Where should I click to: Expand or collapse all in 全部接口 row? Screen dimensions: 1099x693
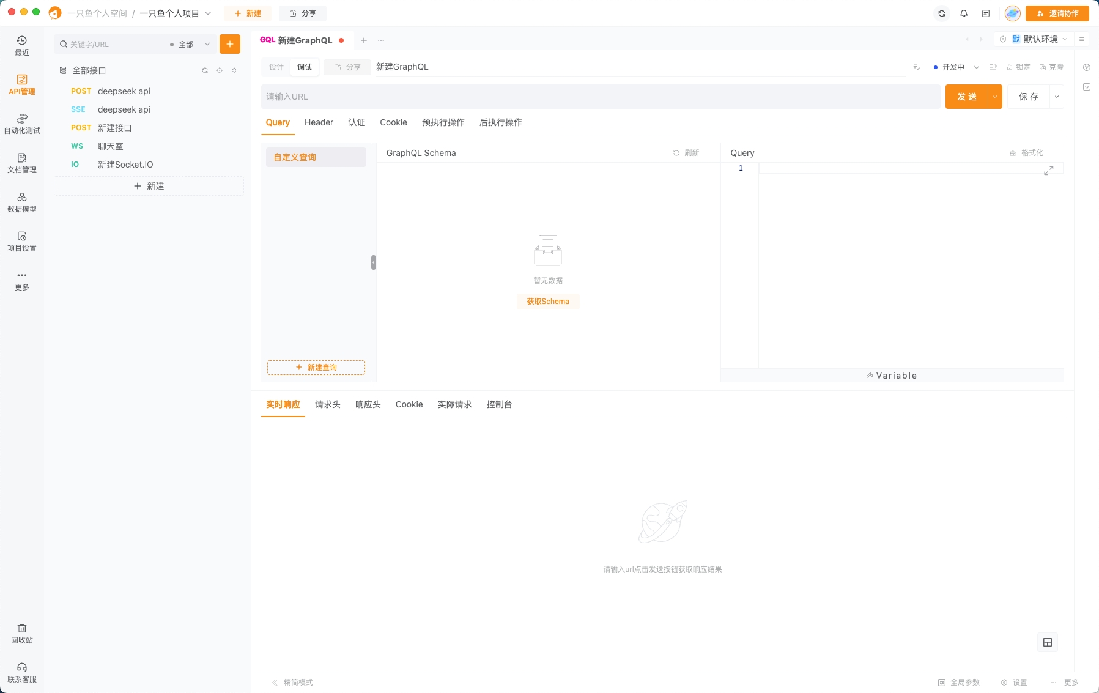(x=234, y=70)
